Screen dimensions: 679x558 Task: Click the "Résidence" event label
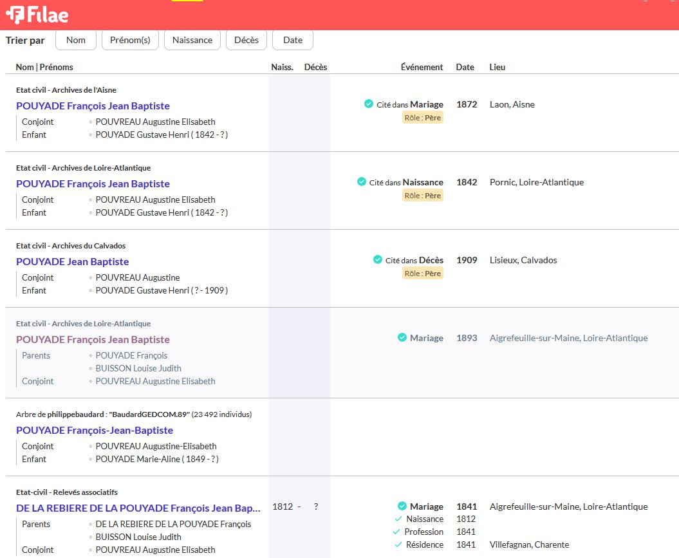pos(424,544)
